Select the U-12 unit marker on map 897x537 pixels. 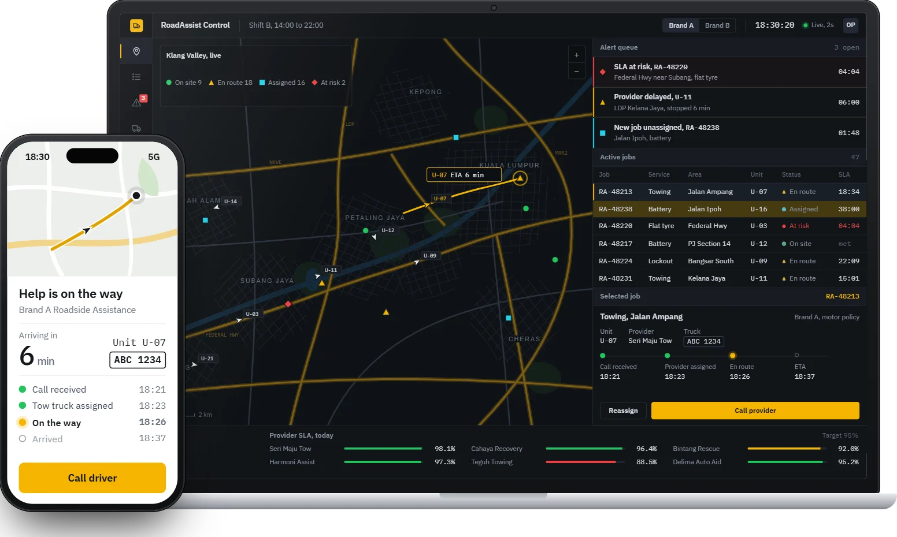click(x=388, y=230)
